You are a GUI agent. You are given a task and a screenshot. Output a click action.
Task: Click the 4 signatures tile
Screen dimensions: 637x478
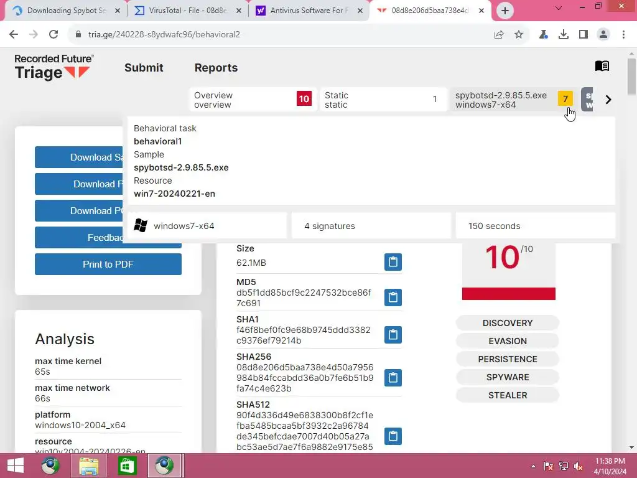point(371,226)
